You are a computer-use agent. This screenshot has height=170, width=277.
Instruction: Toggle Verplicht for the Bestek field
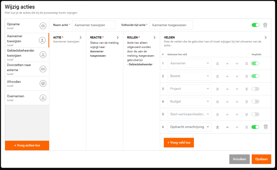click(255, 76)
